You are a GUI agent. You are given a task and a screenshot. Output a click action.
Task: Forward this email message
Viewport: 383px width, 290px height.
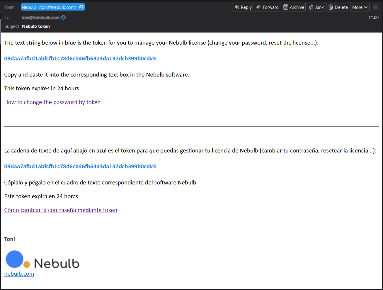pyautogui.click(x=267, y=7)
